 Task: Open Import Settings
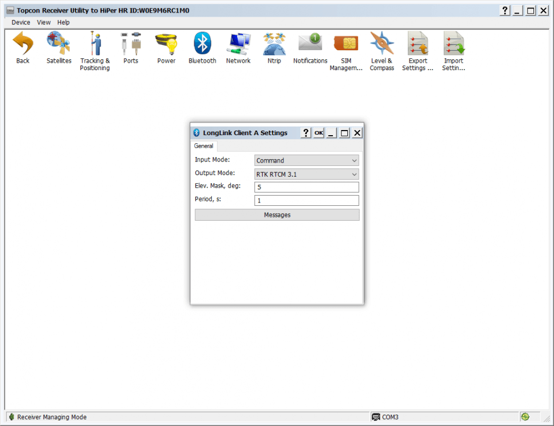(453, 51)
